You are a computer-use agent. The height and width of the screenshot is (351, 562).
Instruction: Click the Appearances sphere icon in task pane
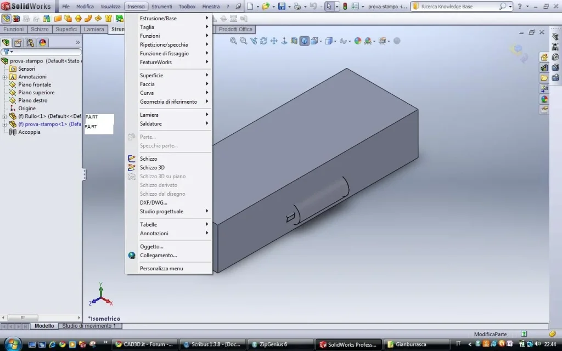tap(544, 99)
